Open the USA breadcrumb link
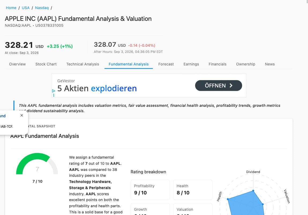308x215 pixels. 25,8
